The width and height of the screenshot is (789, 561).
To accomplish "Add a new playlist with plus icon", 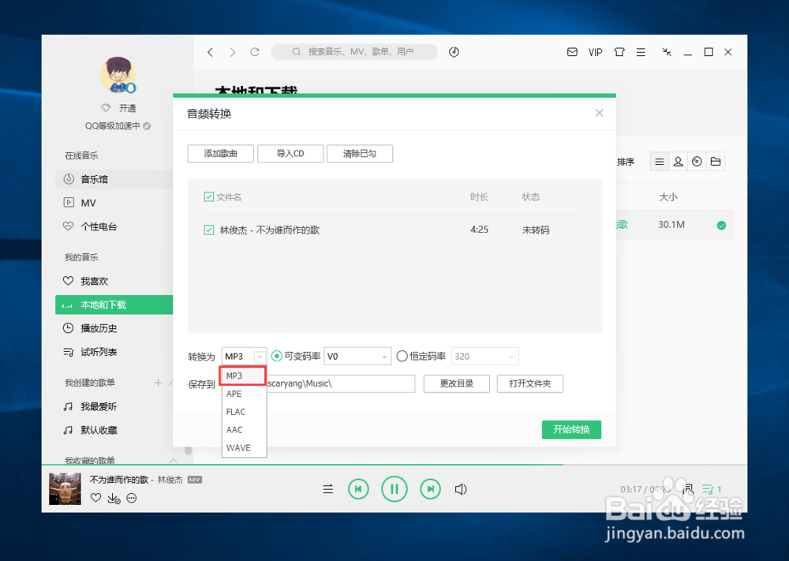I will [x=158, y=383].
